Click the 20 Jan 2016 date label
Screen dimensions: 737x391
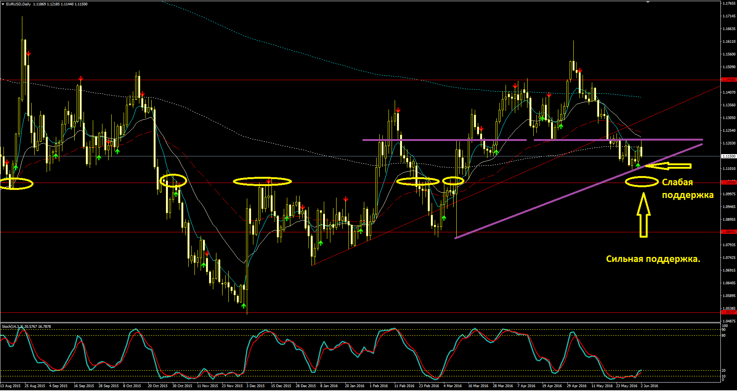[355, 386]
